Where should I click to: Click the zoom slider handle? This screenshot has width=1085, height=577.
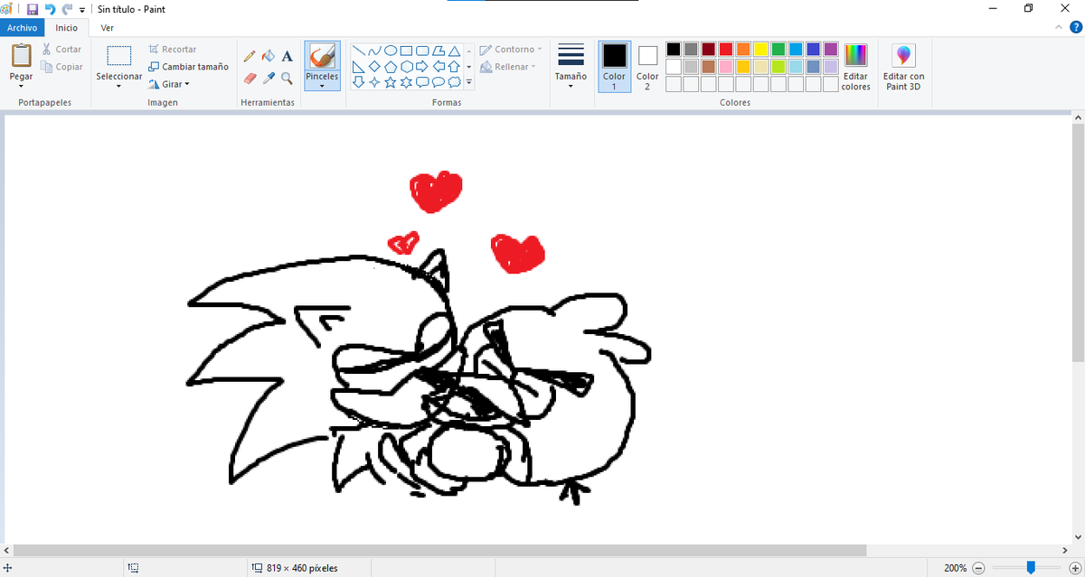coord(1030,567)
